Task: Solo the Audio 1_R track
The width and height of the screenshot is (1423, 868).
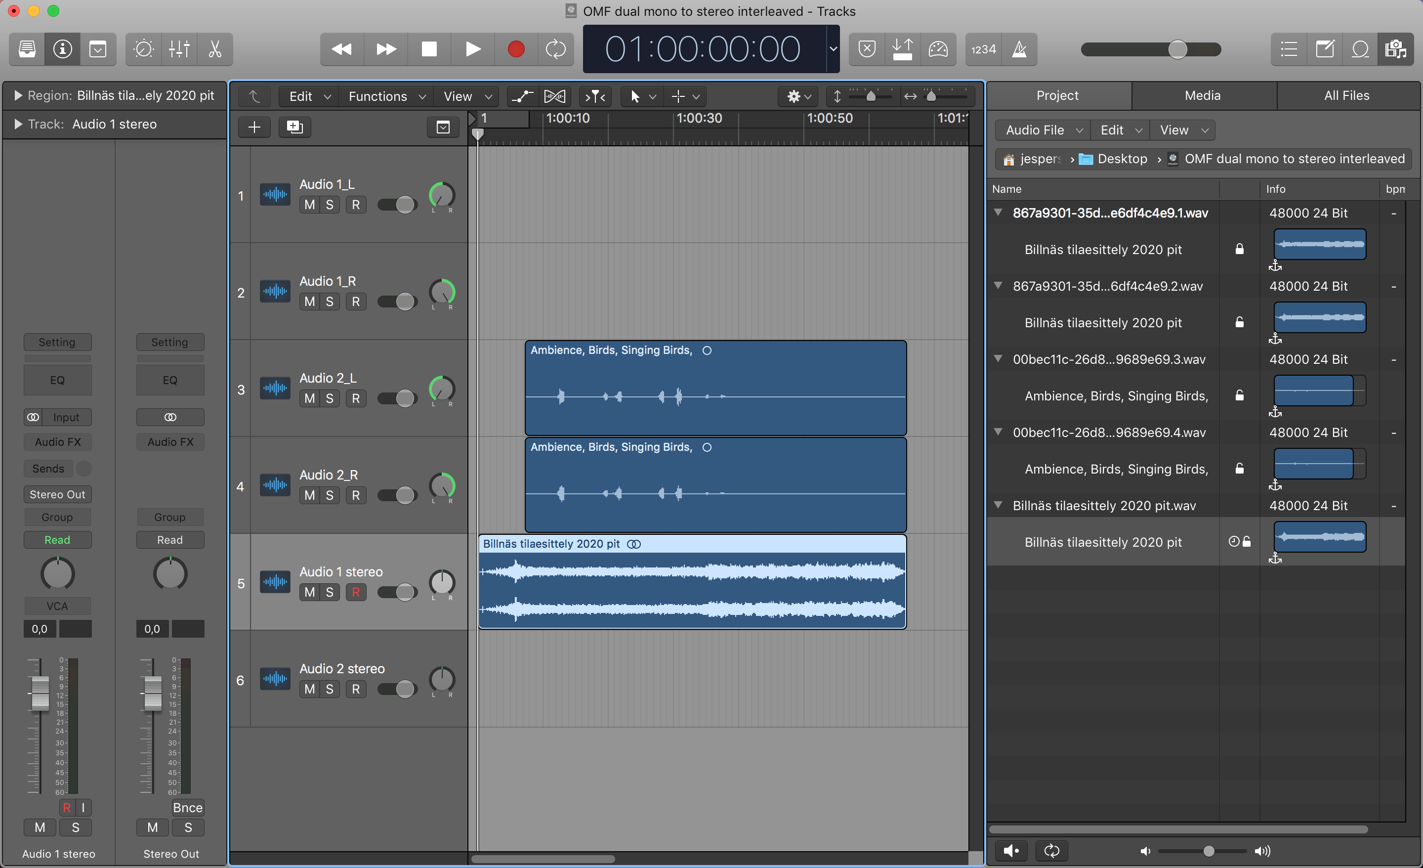Action: [329, 302]
